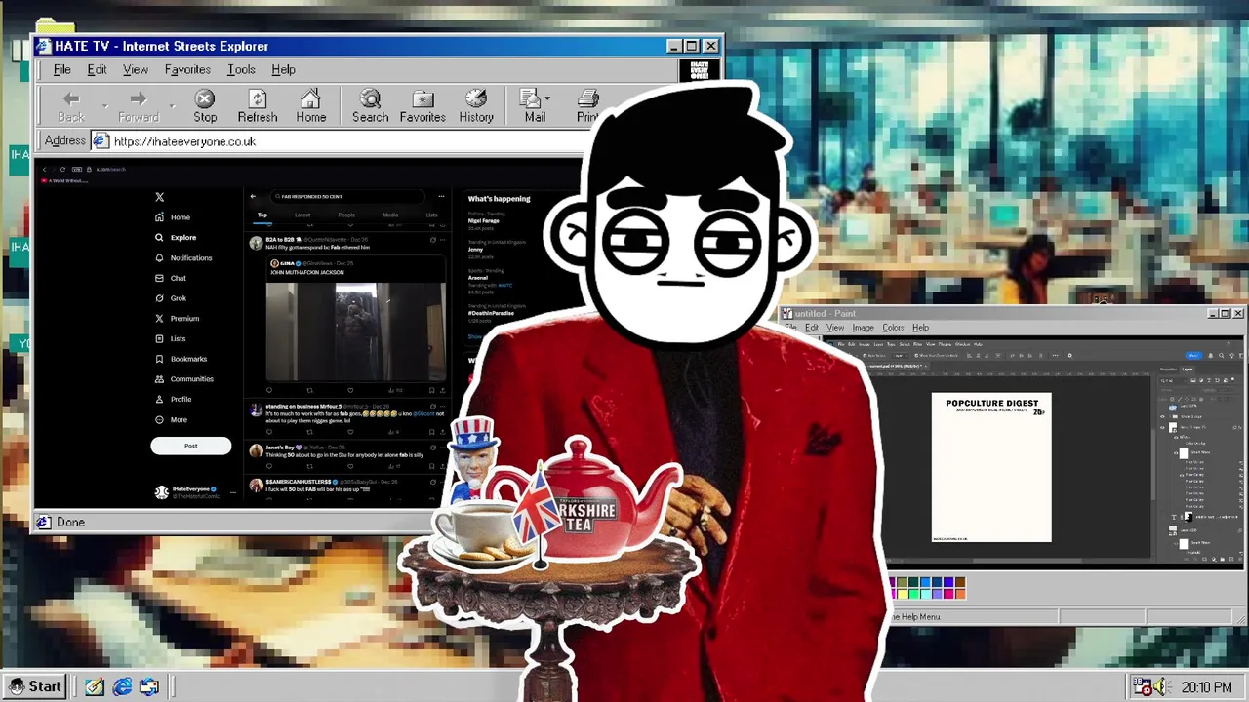Click the Favorites toolbar icon

pyautogui.click(x=423, y=106)
